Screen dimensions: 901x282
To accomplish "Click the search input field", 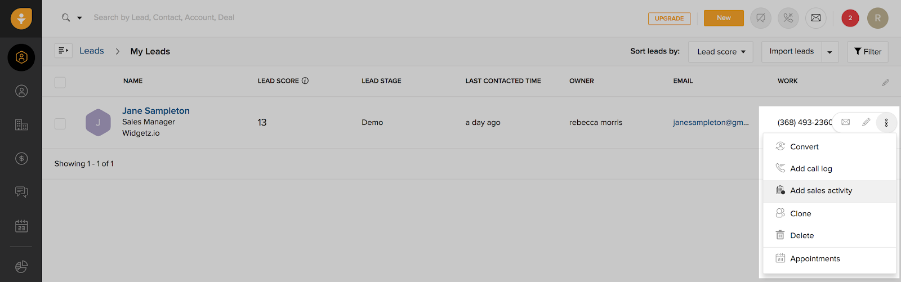I will point(225,18).
